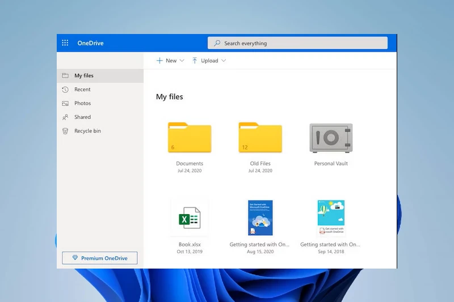Click the Recent clock icon
This screenshot has height=302, width=454.
(x=65, y=90)
